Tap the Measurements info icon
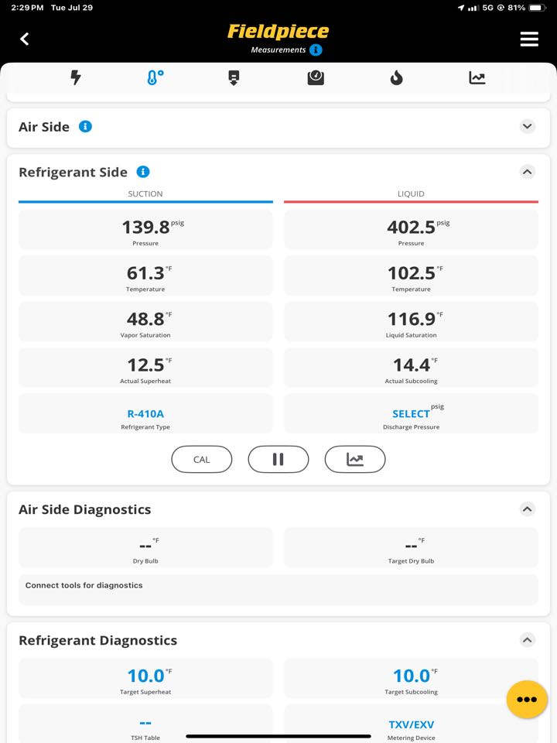557x743 pixels. [x=316, y=50]
